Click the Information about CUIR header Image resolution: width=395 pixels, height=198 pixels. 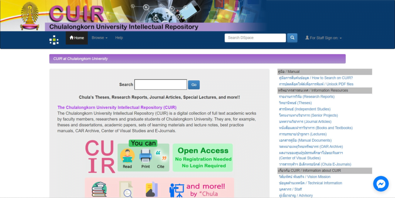pos(324,171)
